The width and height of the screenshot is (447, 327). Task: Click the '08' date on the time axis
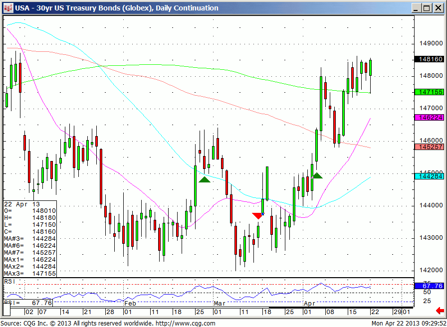(330, 312)
